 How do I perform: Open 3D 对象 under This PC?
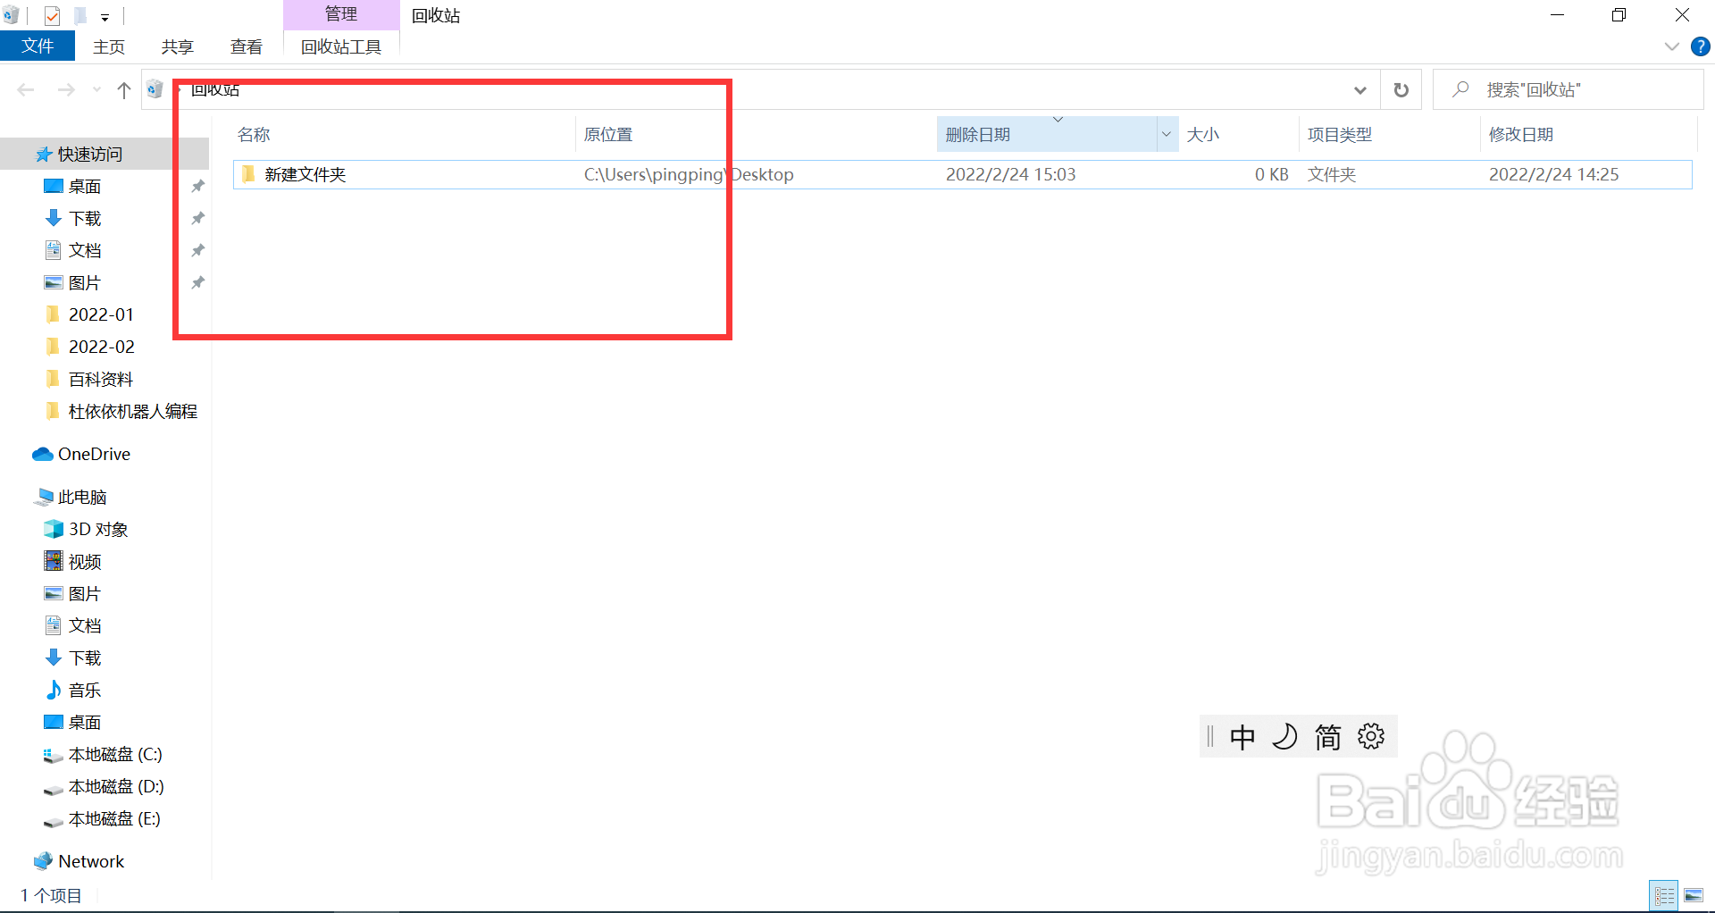98,529
